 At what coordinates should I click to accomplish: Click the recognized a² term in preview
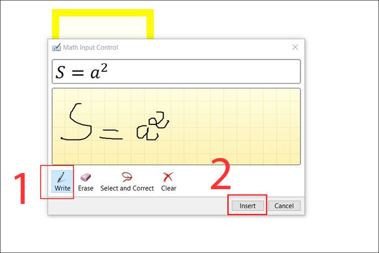(99, 71)
